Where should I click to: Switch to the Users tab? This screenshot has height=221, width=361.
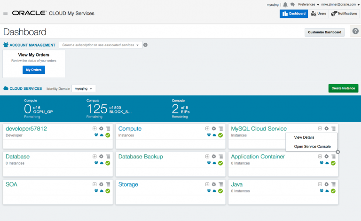[318, 14]
